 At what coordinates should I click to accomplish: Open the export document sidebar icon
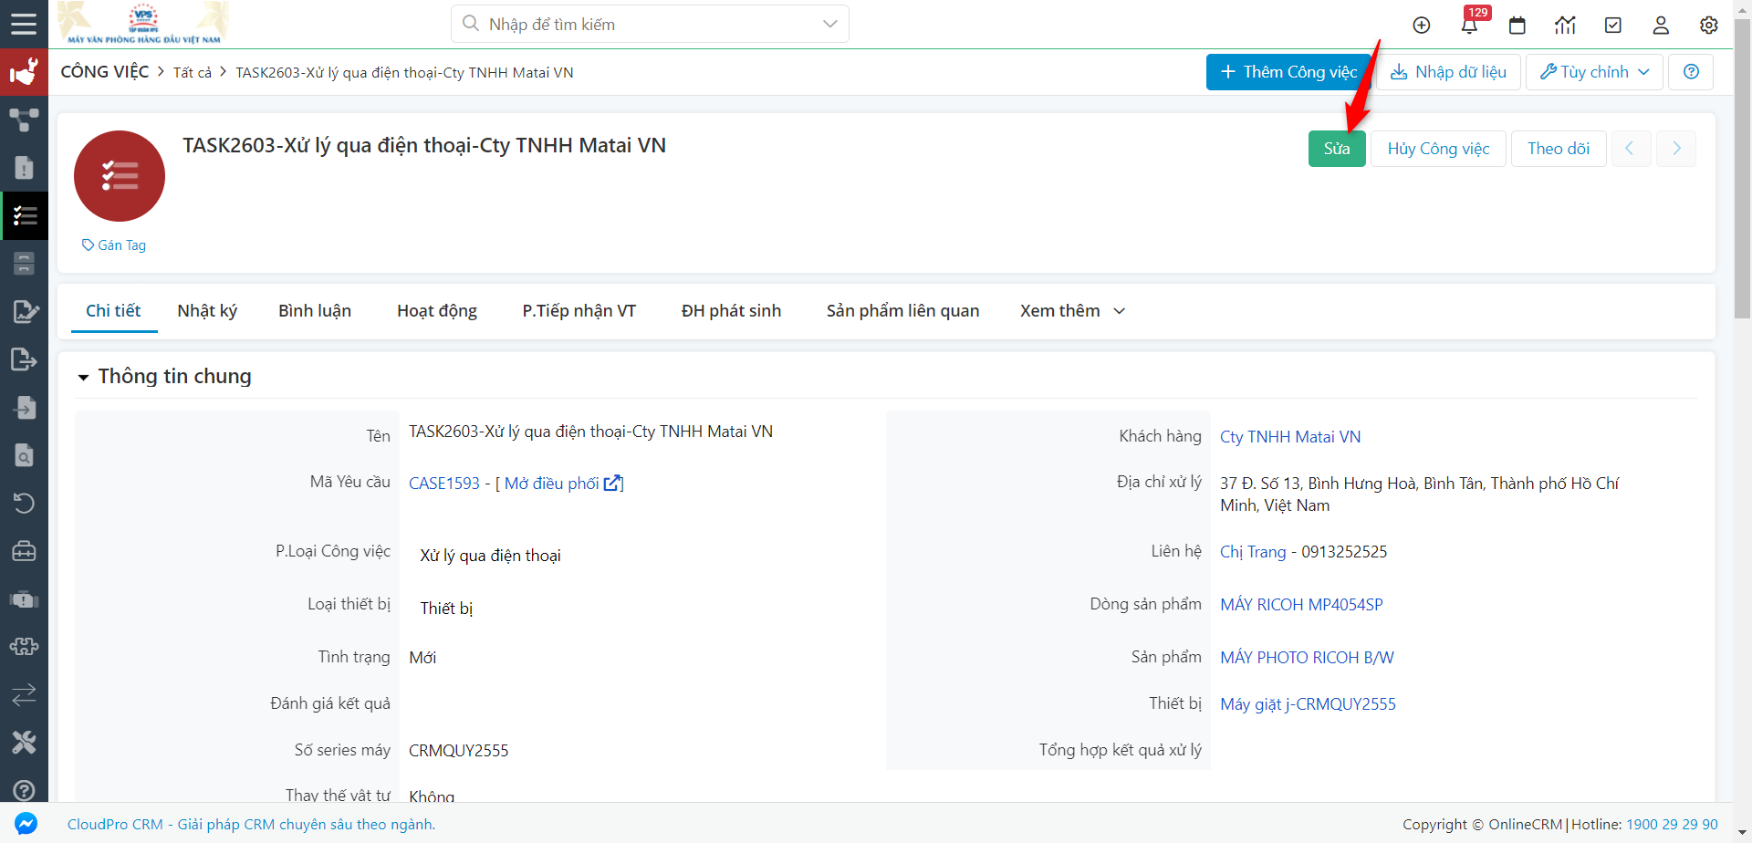point(24,359)
